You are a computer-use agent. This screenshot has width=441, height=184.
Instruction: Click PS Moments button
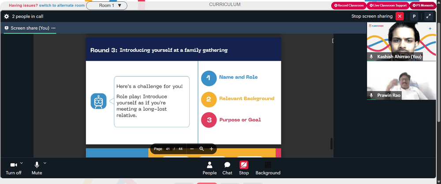coord(423,5)
